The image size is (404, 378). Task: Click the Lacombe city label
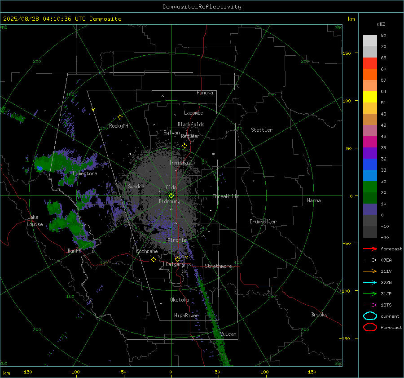[x=193, y=113]
